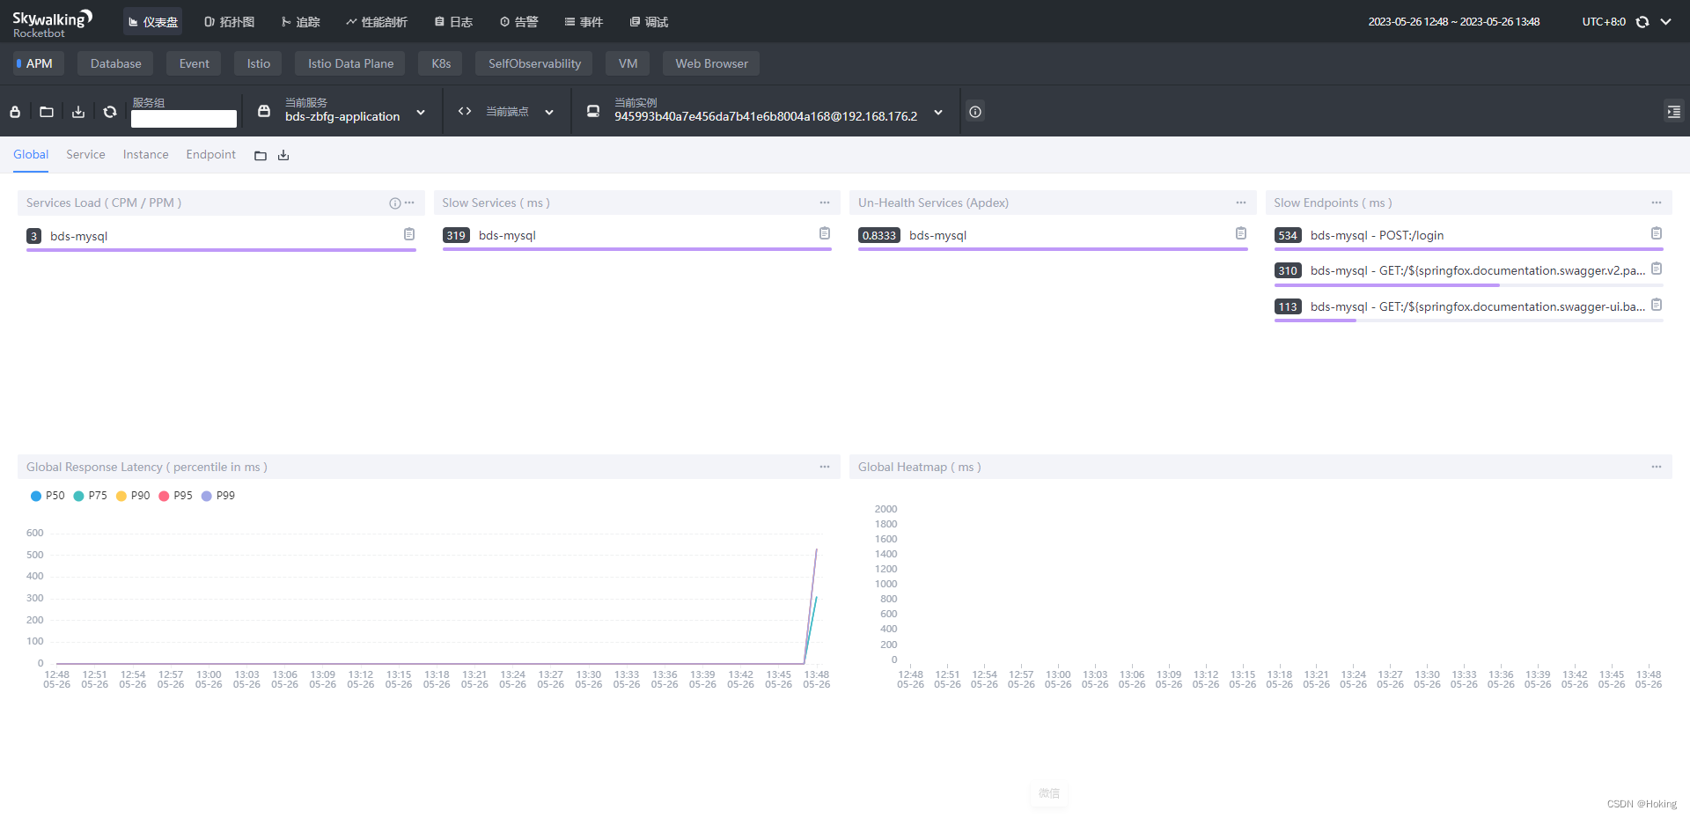Open the 仪表盘 dashboard menu

(x=153, y=22)
